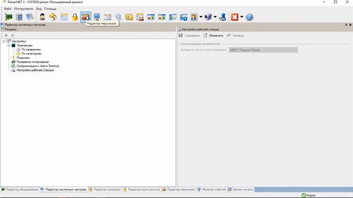The width and height of the screenshot is (353, 198).
Task: Switch to the Редактор системных настроек tab
Action: coord(64,189)
